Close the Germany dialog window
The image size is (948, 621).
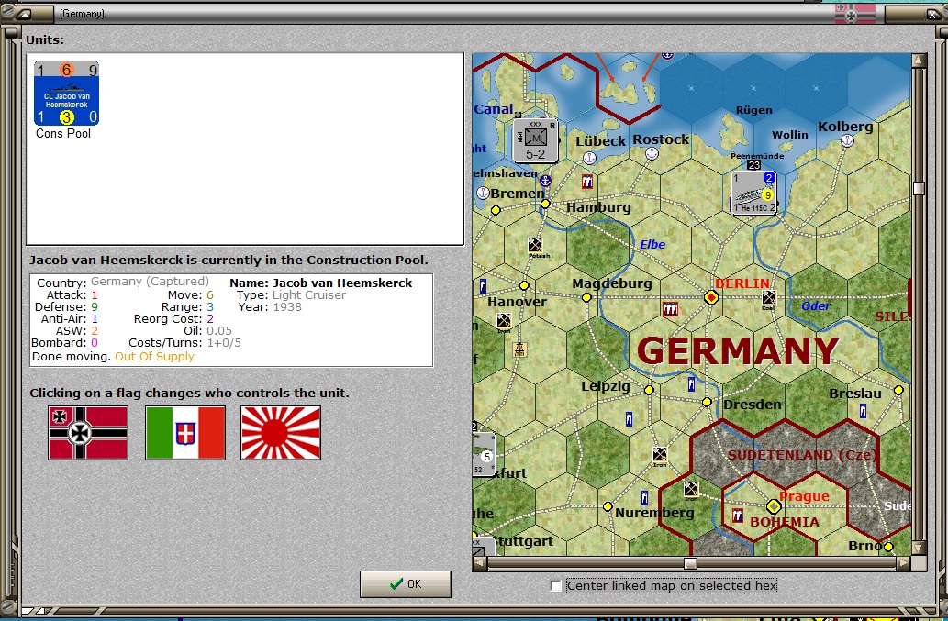[x=932, y=13]
